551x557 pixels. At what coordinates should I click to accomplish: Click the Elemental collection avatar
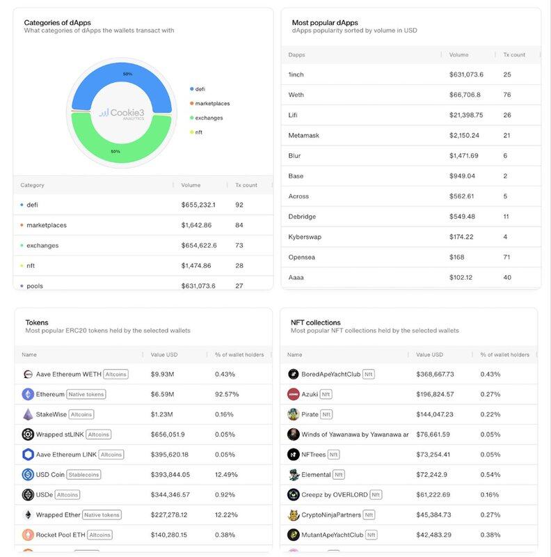pos(294,475)
